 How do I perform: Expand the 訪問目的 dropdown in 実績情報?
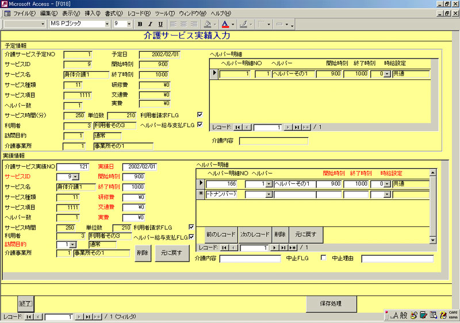(72, 244)
